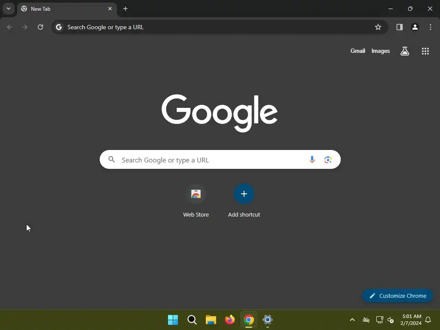Click the Chrome taskbar icon
The width and height of the screenshot is (440, 330).
249,320
